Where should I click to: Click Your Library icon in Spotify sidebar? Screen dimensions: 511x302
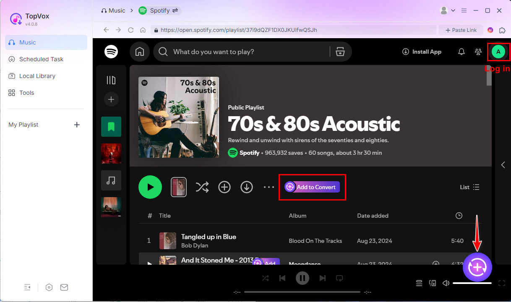click(x=111, y=80)
